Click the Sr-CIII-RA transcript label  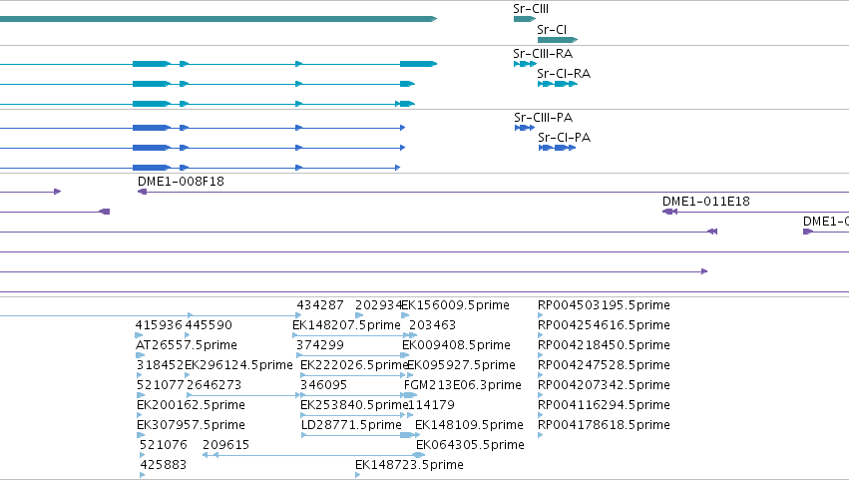click(543, 54)
